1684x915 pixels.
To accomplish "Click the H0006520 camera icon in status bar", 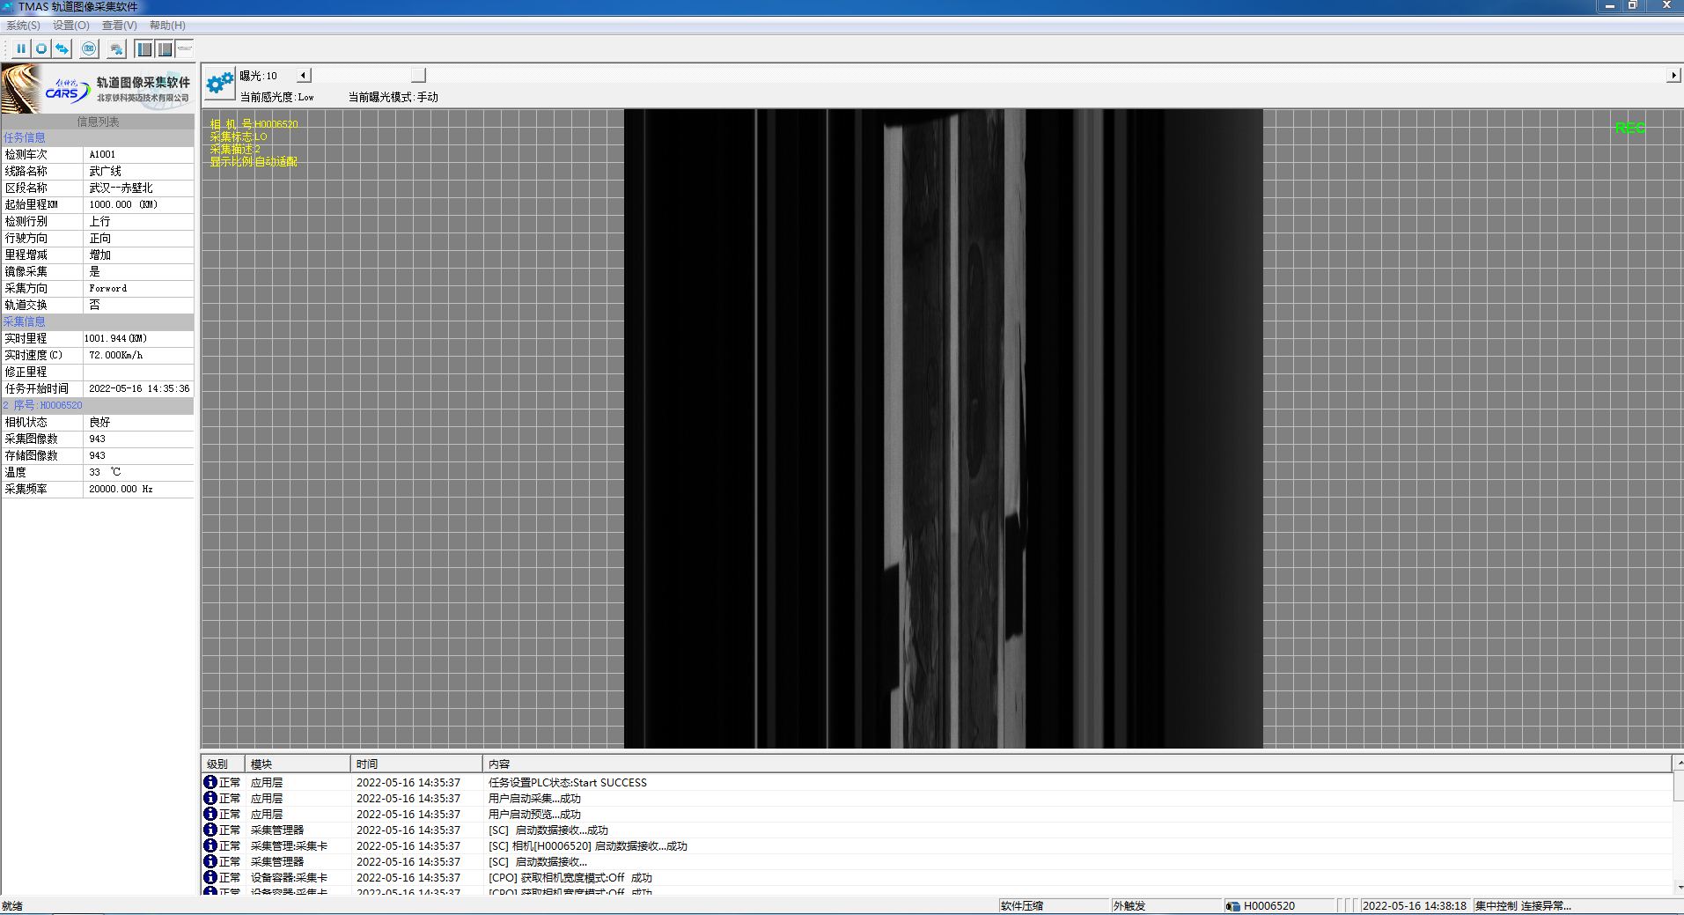I will (x=1233, y=905).
